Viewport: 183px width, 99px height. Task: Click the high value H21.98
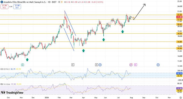[74, 2]
